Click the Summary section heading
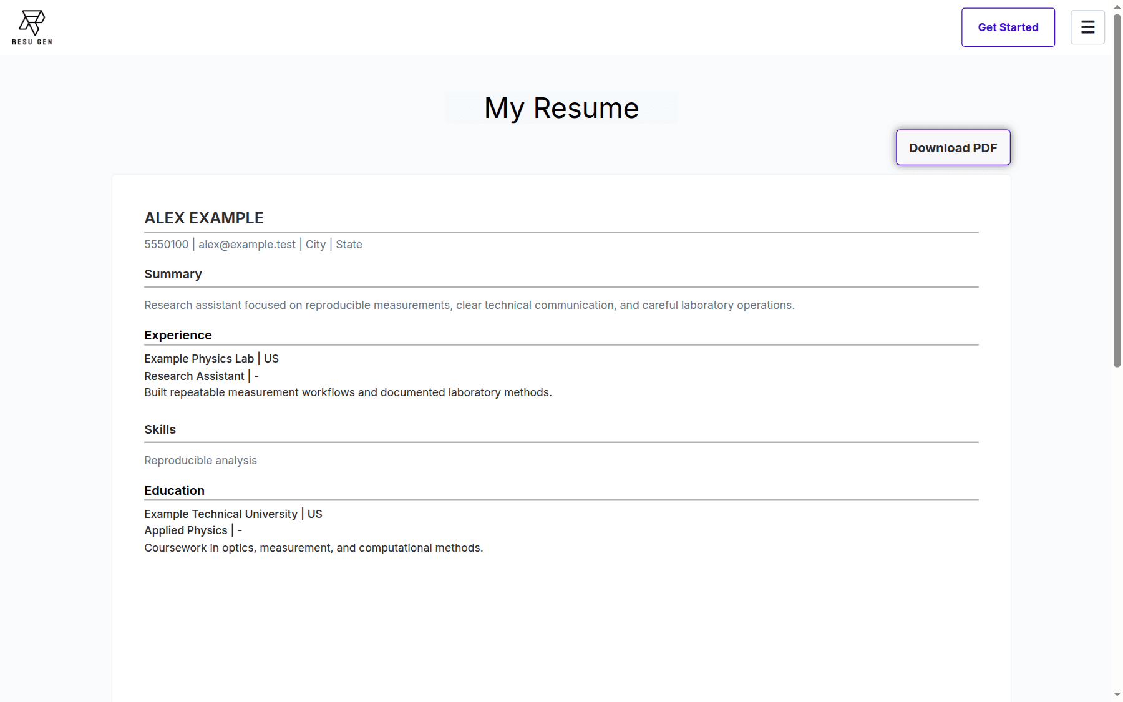This screenshot has height=702, width=1123. [173, 275]
